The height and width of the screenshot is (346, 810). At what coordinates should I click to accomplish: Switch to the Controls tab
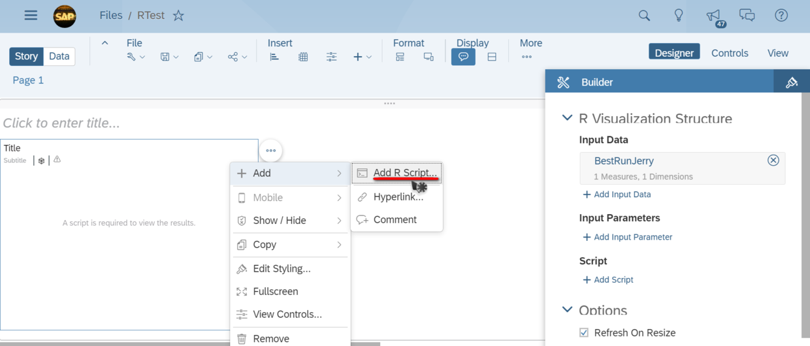pyautogui.click(x=730, y=53)
